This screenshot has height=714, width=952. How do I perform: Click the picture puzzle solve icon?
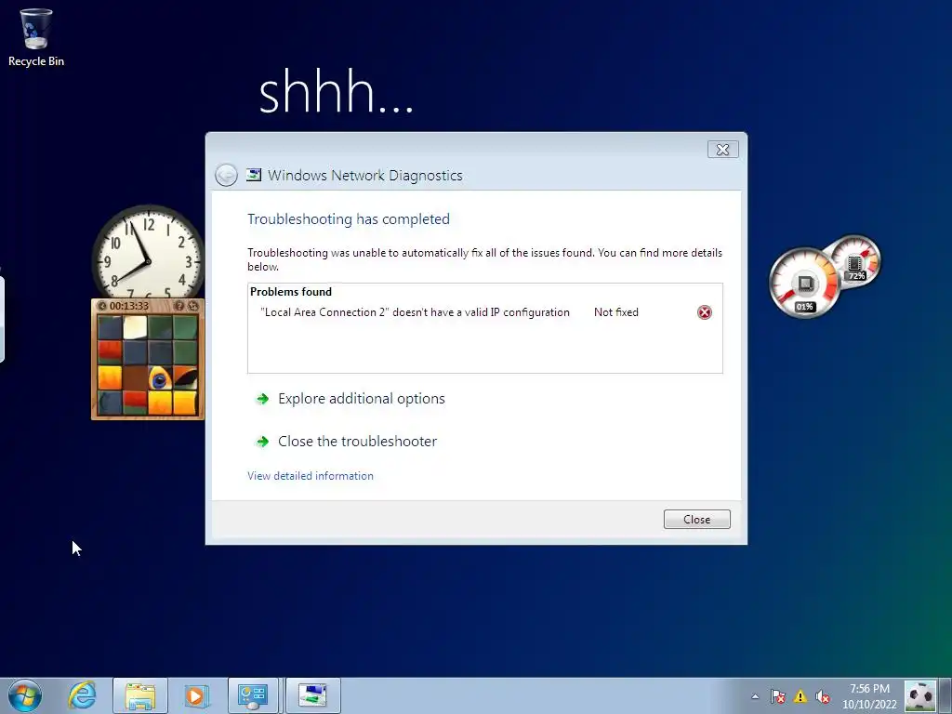pyautogui.click(x=193, y=306)
